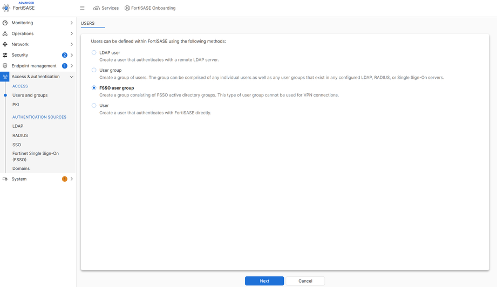Select the LDAP user radio button
This screenshot has width=497, height=287.
(94, 53)
